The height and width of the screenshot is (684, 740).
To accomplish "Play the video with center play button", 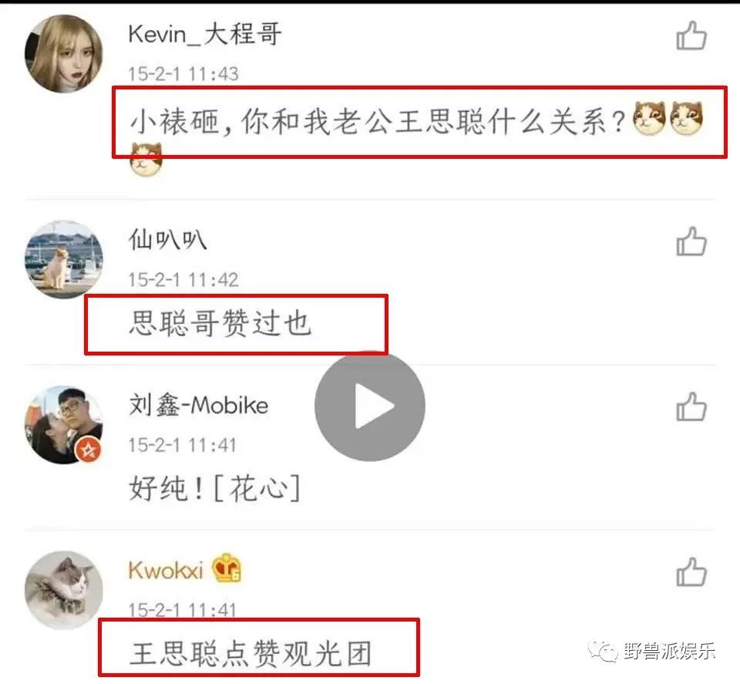I will pyautogui.click(x=370, y=406).
